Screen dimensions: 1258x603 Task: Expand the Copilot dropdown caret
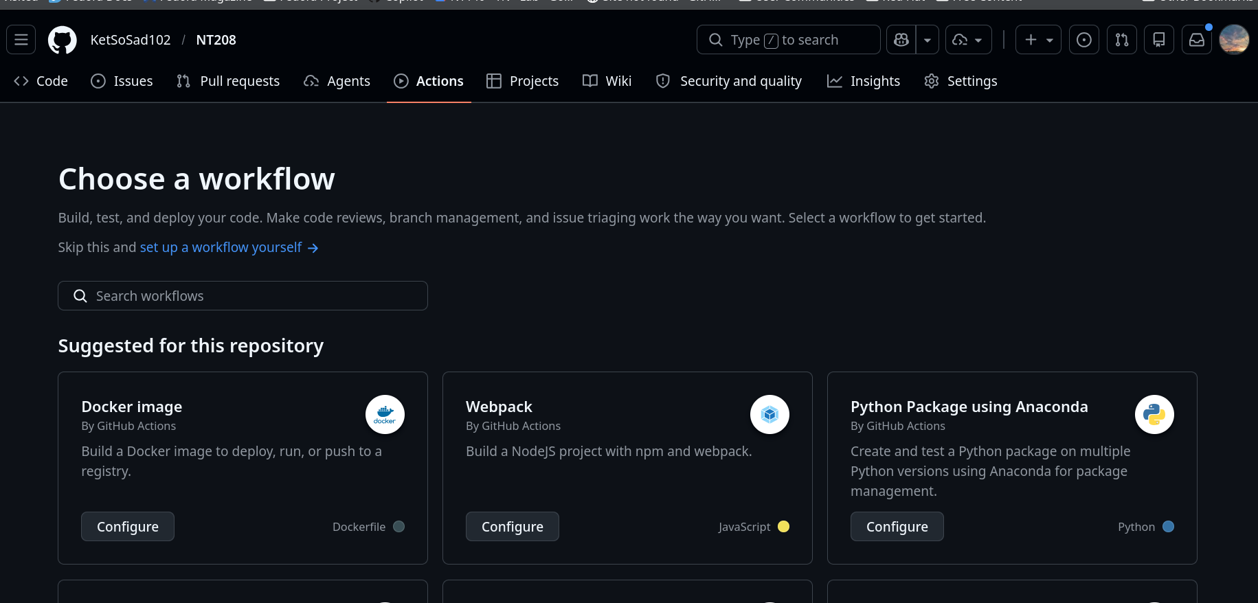click(928, 40)
